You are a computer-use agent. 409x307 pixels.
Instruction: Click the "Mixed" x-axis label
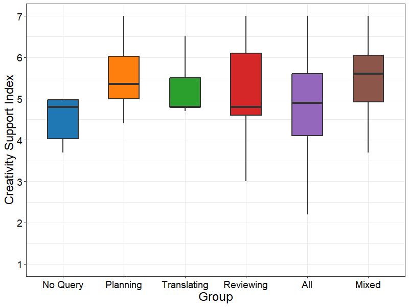pyautogui.click(x=368, y=285)
